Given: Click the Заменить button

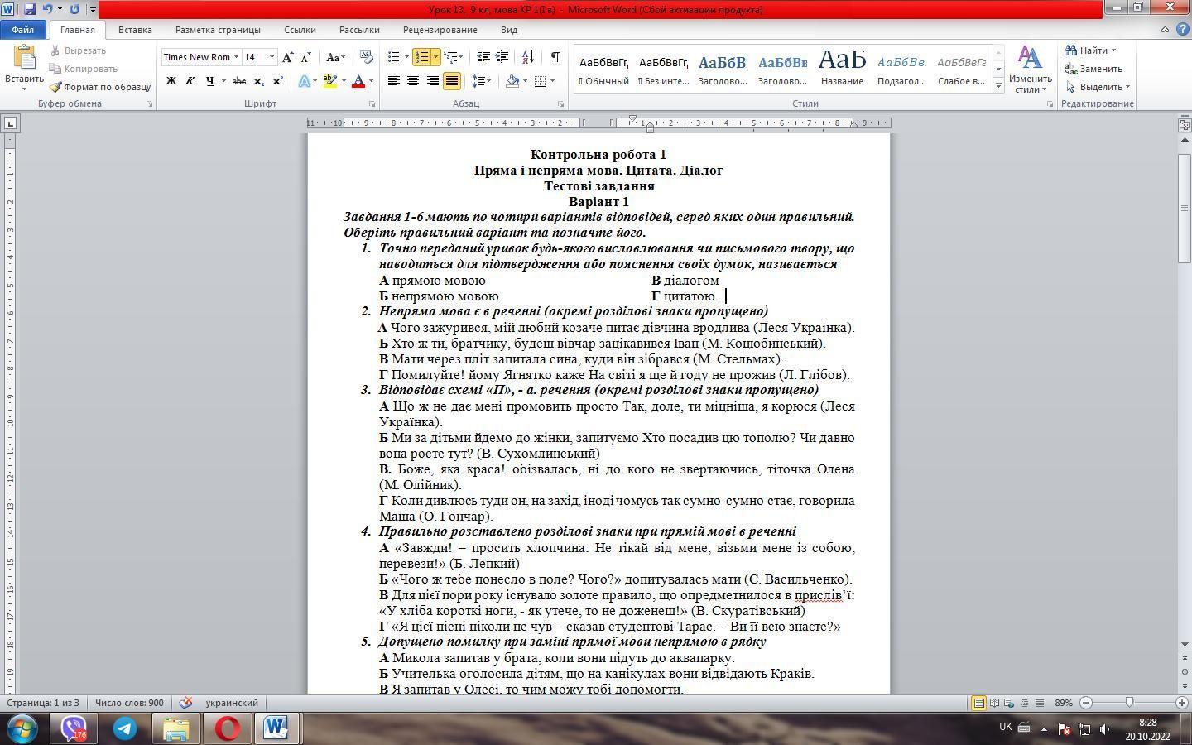Looking at the screenshot, I should (x=1093, y=69).
